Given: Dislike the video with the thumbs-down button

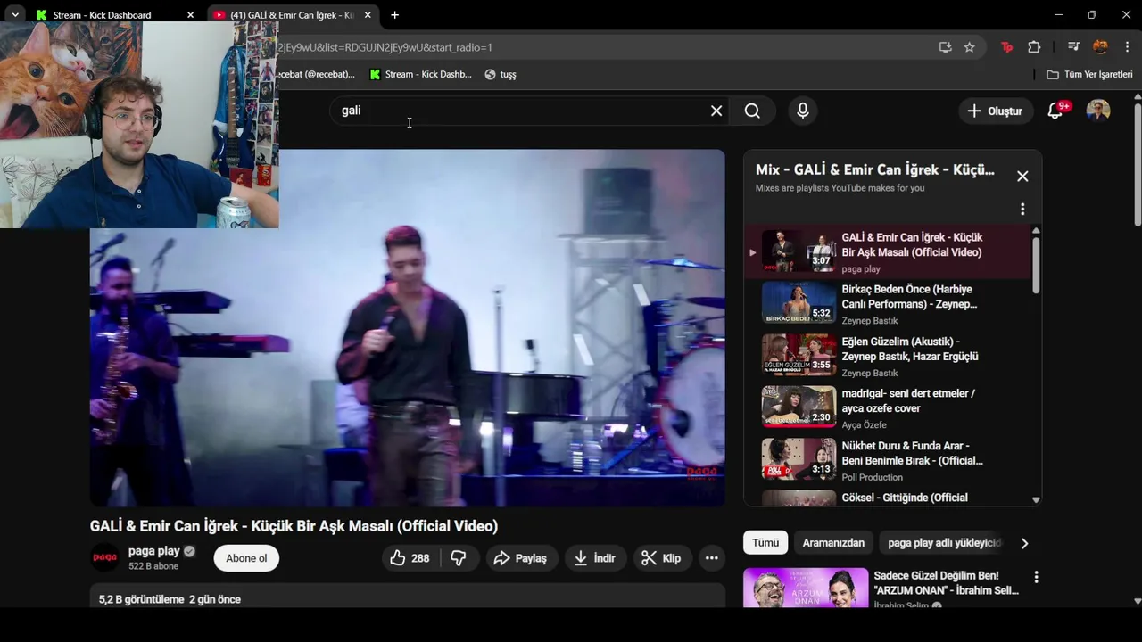Looking at the screenshot, I should [459, 558].
